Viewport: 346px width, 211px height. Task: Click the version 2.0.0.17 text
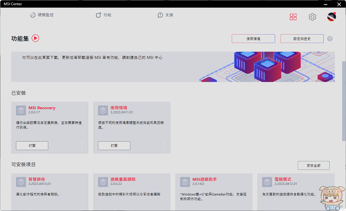click(34, 112)
